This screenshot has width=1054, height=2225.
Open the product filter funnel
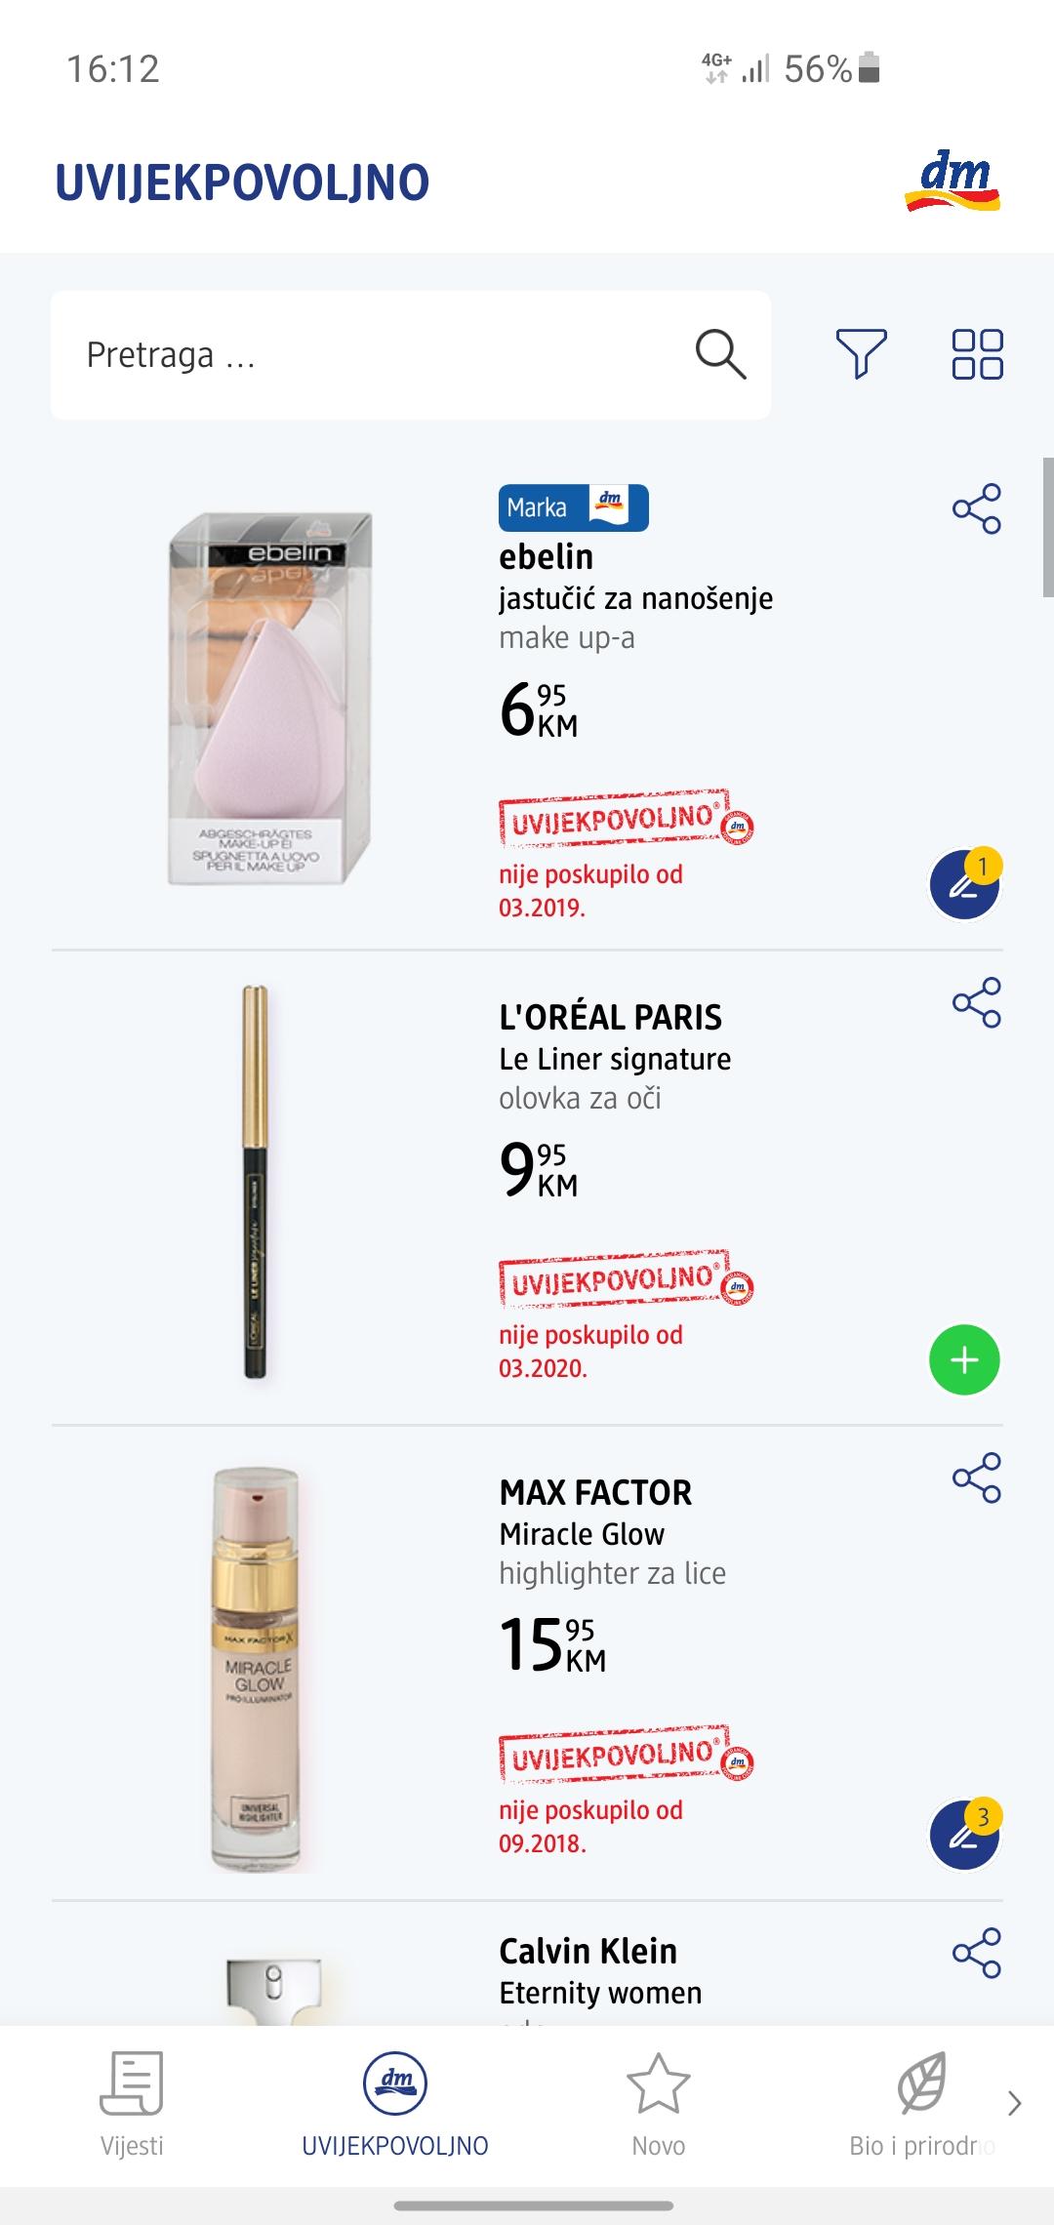[x=861, y=353]
